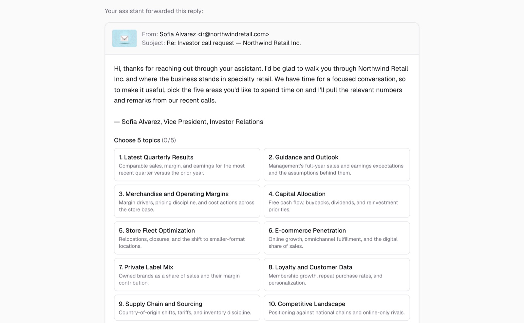Click the Private Label Mix description text
The image size is (524, 323).
pyautogui.click(x=179, y=279)
